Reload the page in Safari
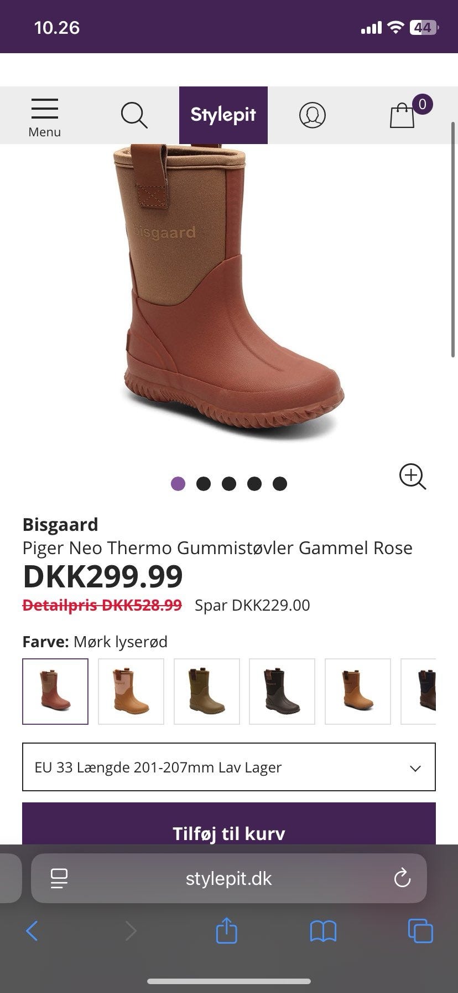Viewport: 458px width, 993px height. 402,878
